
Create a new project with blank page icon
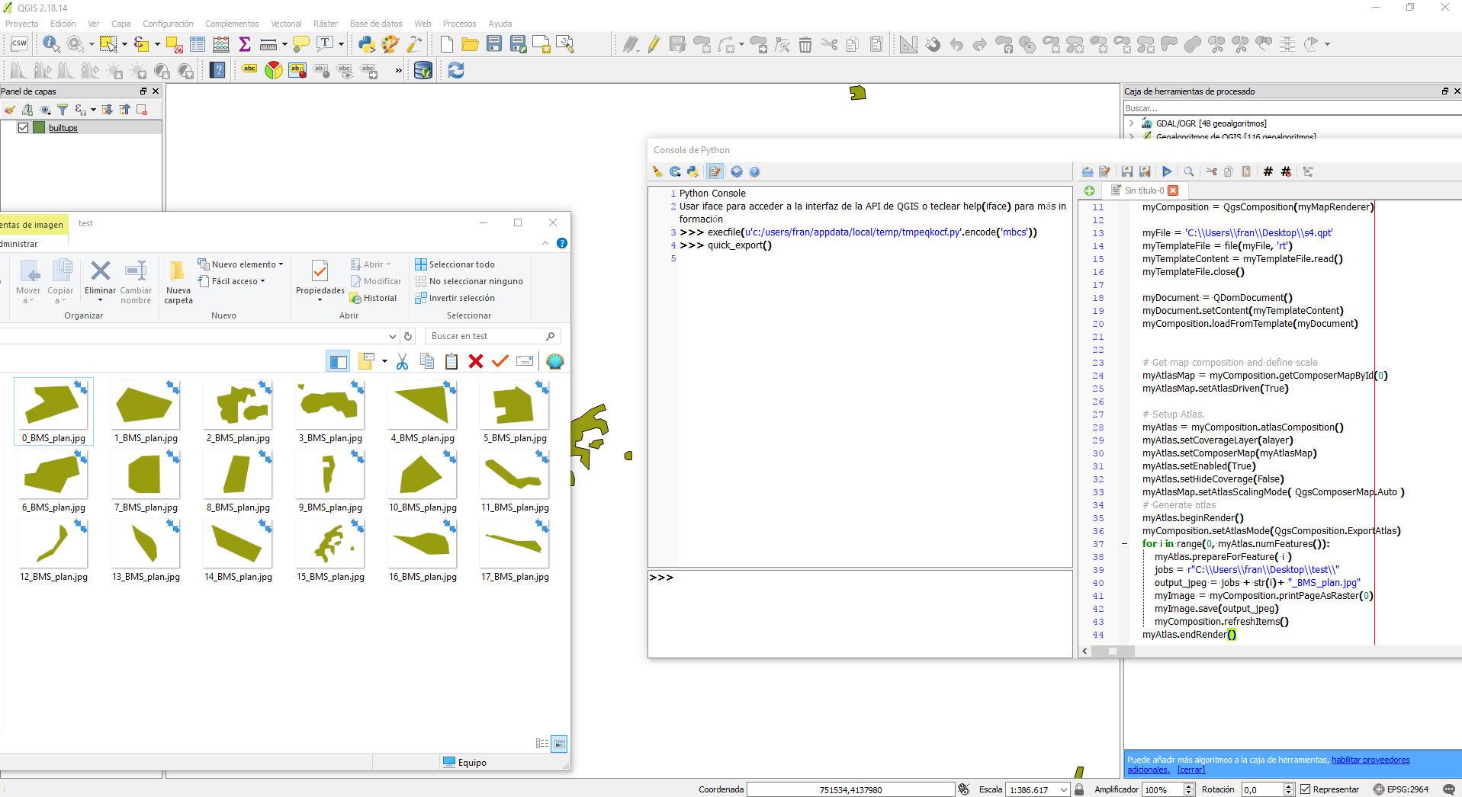(x=447, y=44)
